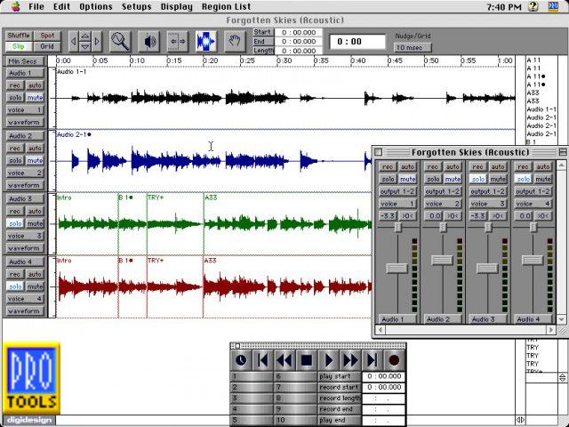Open the Min:Secs time scale selector
The width and height of the screenshot is (569, 427).
[x=24, y=61]
